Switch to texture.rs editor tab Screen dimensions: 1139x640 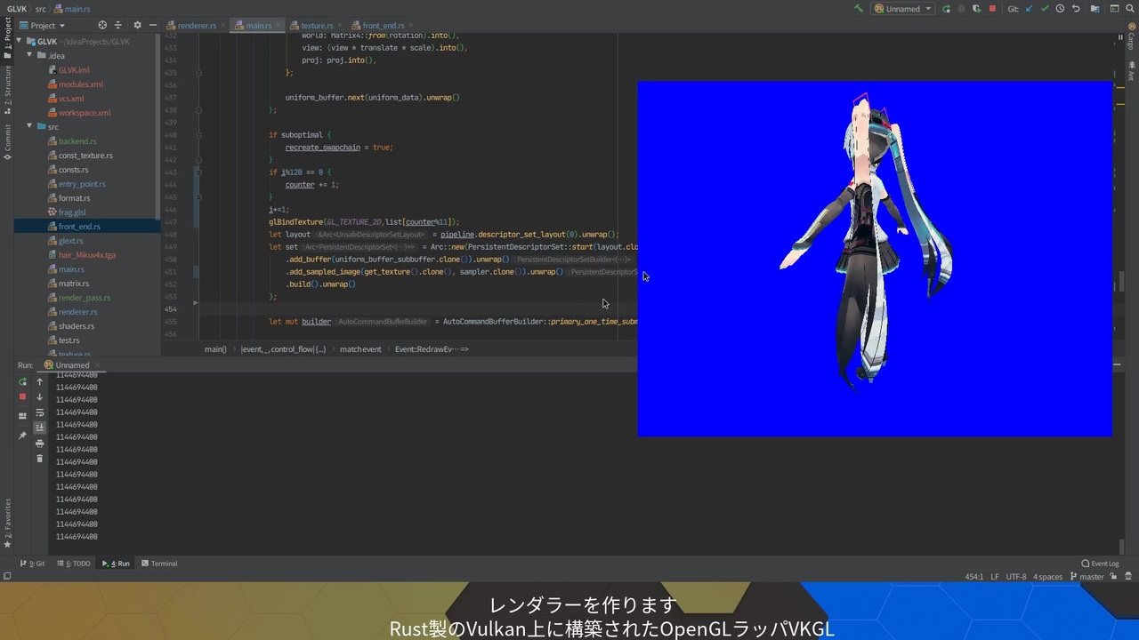316,26
